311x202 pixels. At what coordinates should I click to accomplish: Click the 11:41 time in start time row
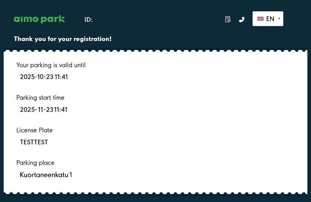(x=61, y=110)
